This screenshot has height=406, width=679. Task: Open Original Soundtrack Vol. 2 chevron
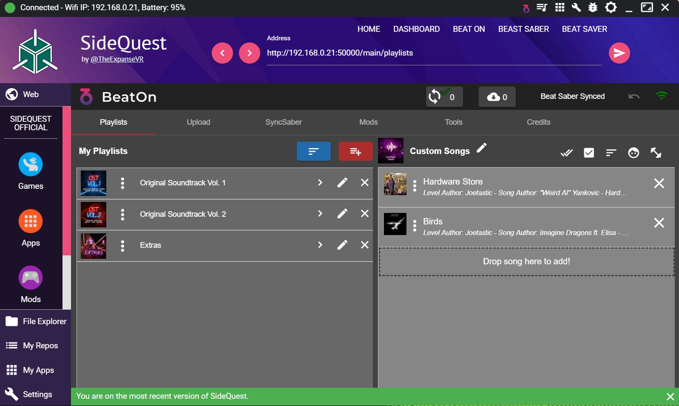320,213
